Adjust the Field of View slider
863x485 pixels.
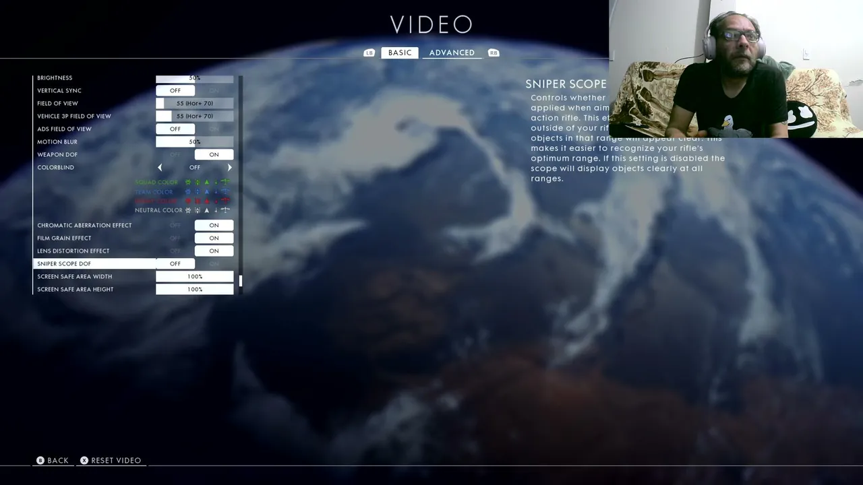(x=195, y=103)
